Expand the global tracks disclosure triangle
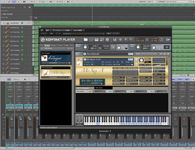This screenshot has width=195, height=150. tap(2, 8)
